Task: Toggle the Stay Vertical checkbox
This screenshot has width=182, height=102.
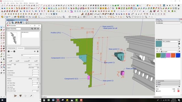Action: click(x=38, y=87)
